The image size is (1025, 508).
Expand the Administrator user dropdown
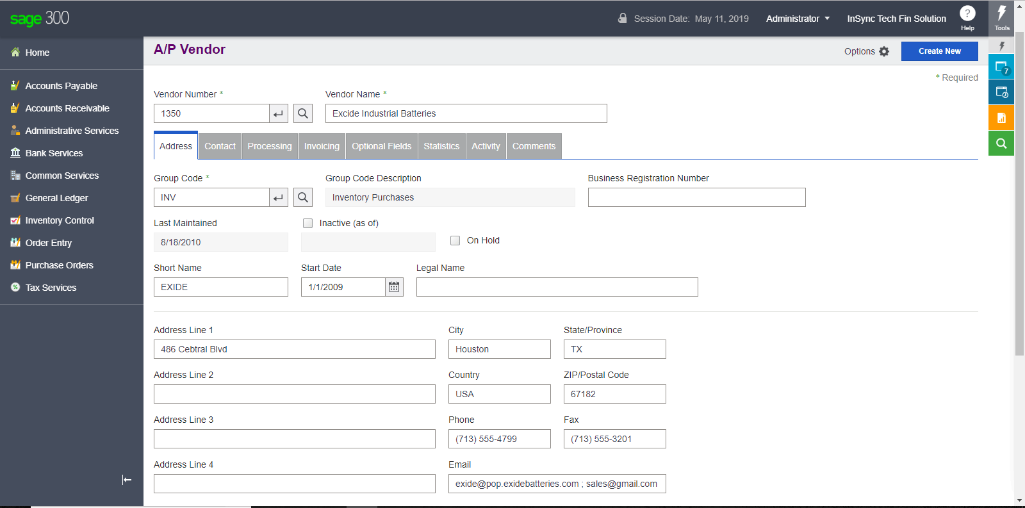(798, 19)
